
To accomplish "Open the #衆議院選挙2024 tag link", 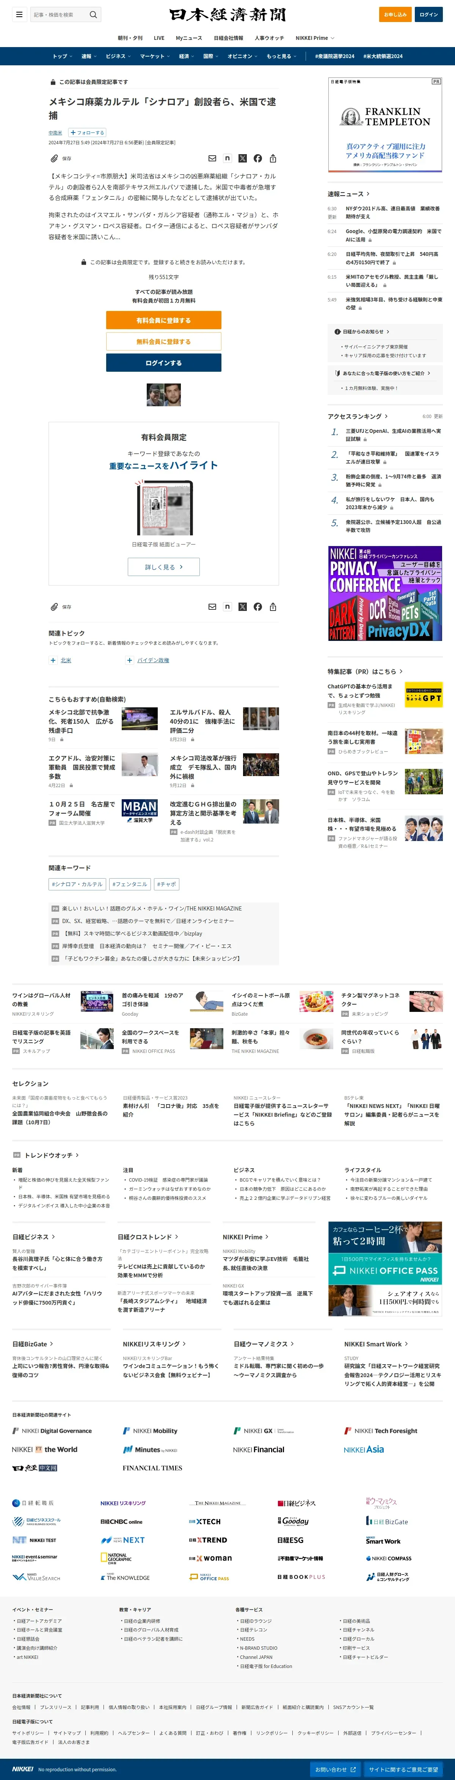I will [x=334, y=56].
